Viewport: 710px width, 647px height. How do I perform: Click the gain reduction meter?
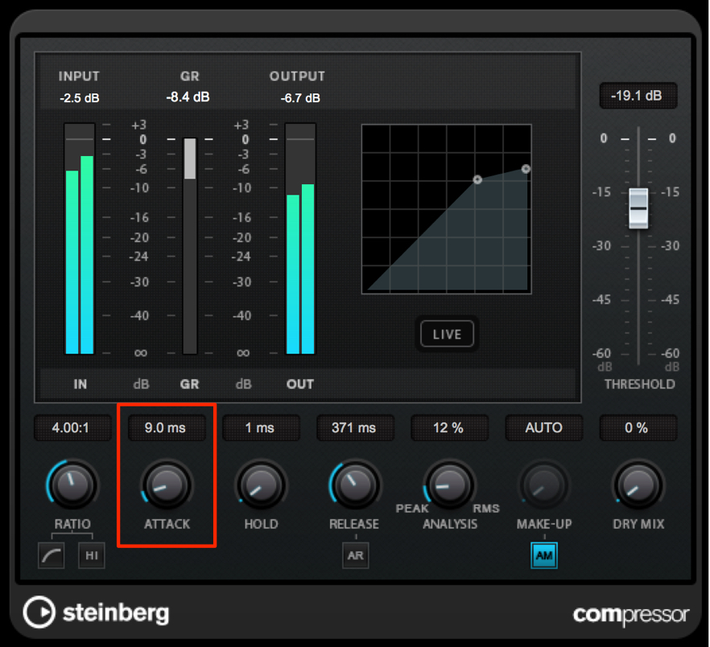[x=190, y=246]
